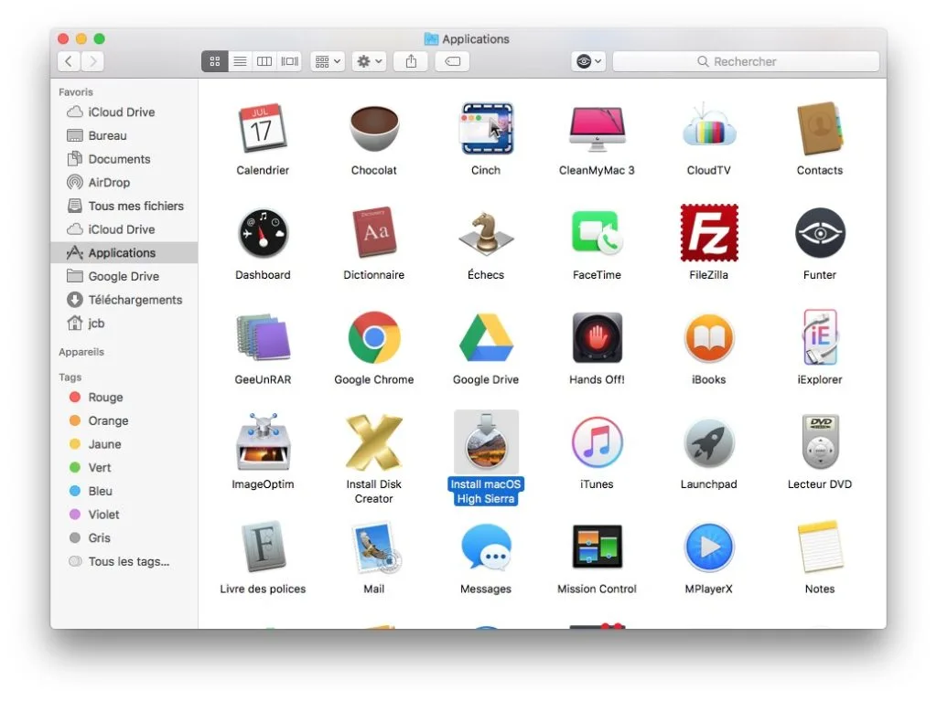
Task: Show Tous les tags… list
Action: click(x=124, y=561)
